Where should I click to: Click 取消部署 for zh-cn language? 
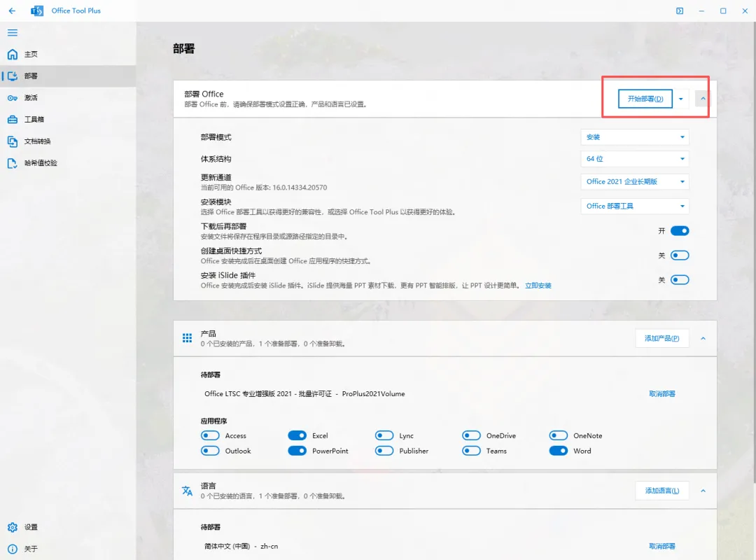pyautogui.click(x=662, y=547)
